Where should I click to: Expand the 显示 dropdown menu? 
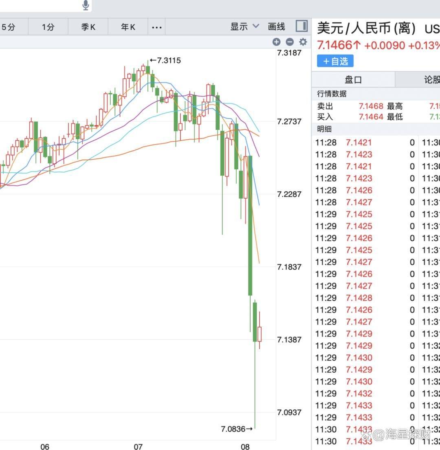click(x=244, y=27)
